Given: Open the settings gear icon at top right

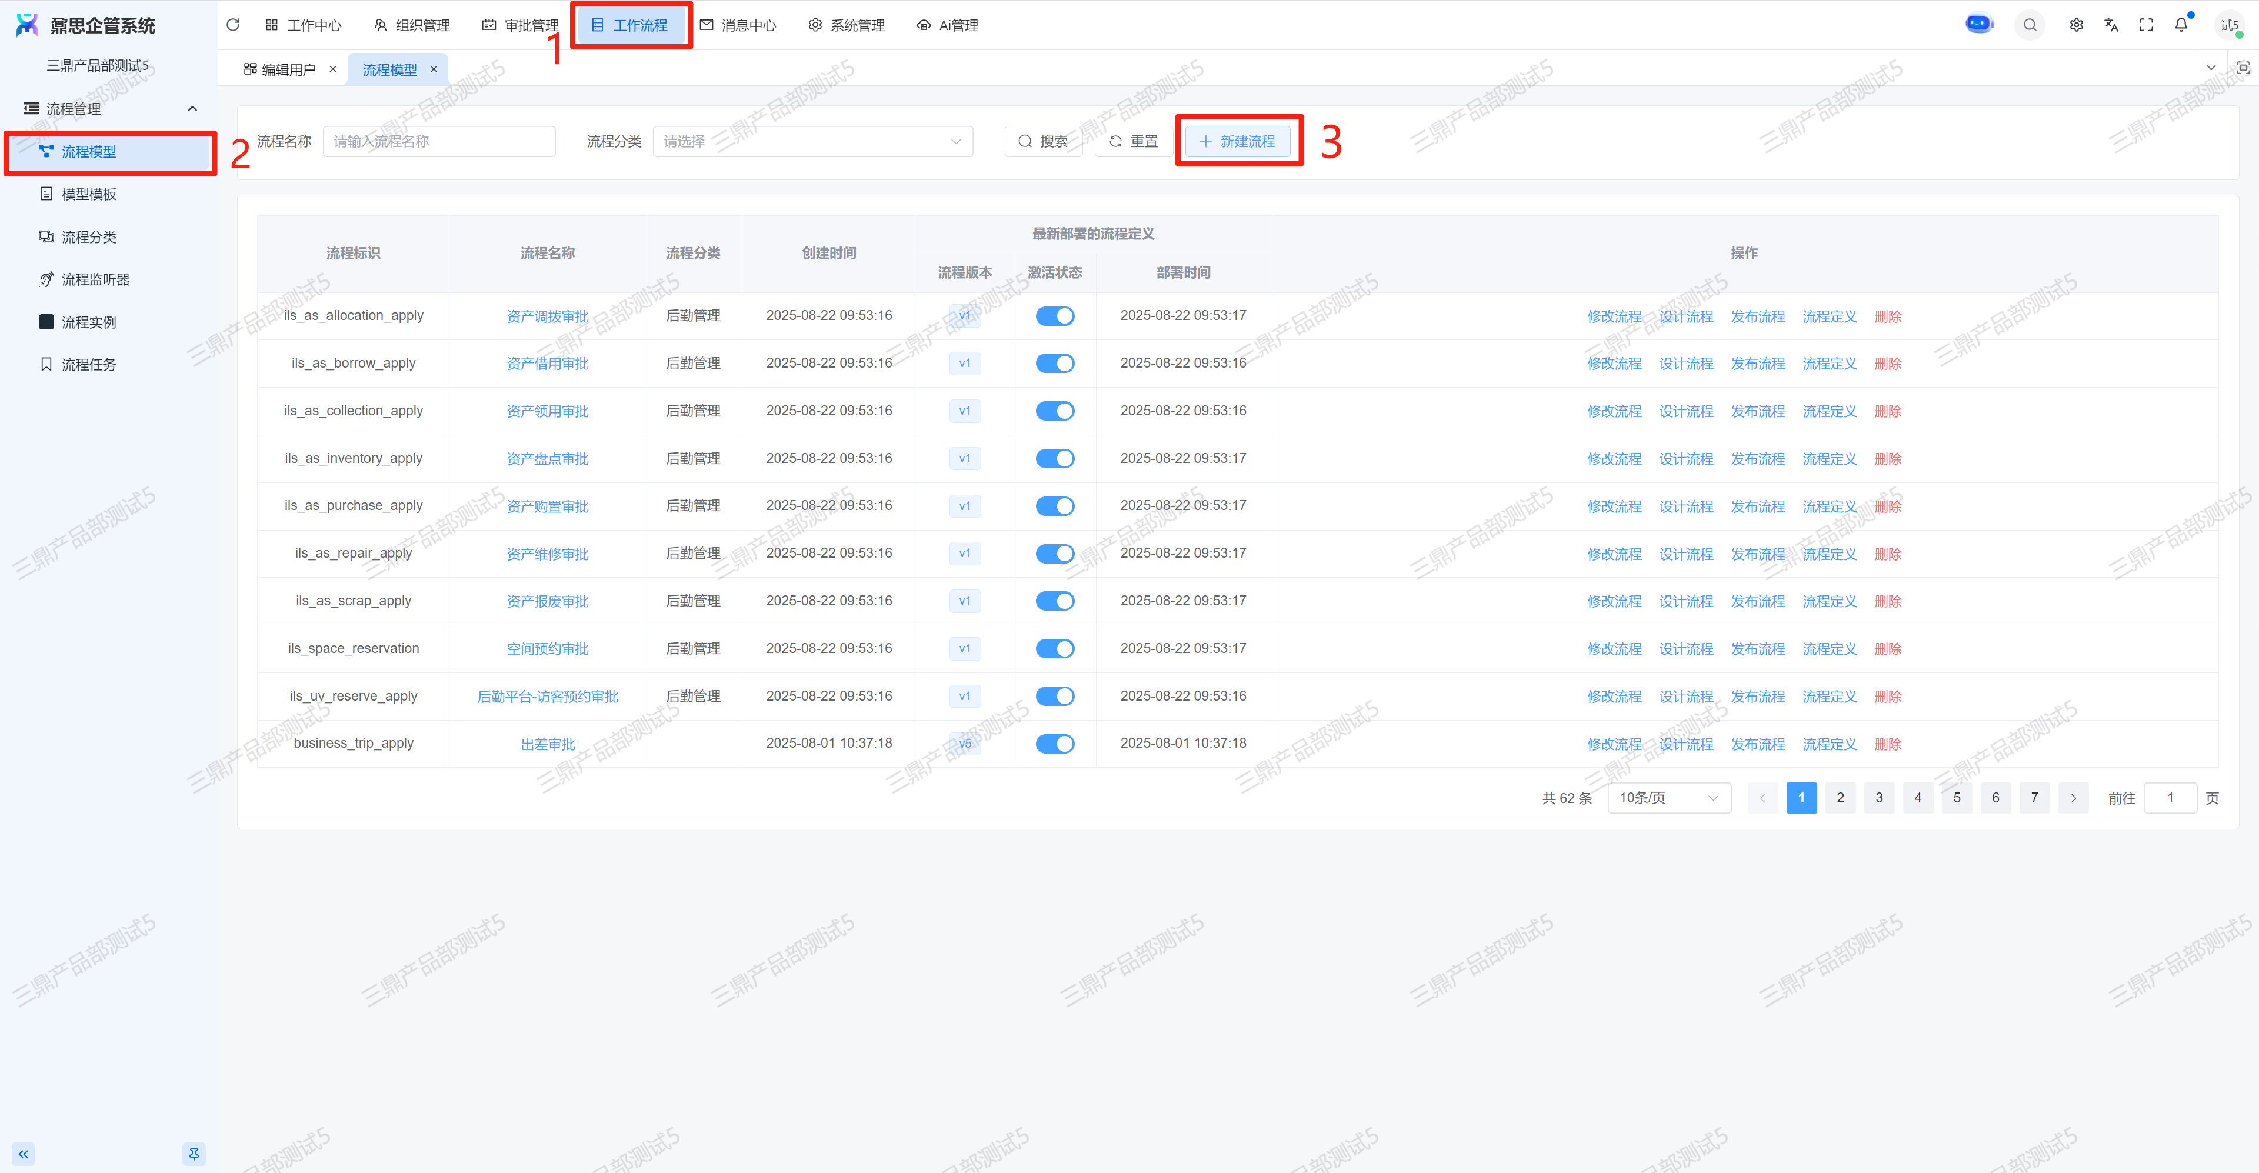Looking at the screenshot, I should (x=2075, y=25).
